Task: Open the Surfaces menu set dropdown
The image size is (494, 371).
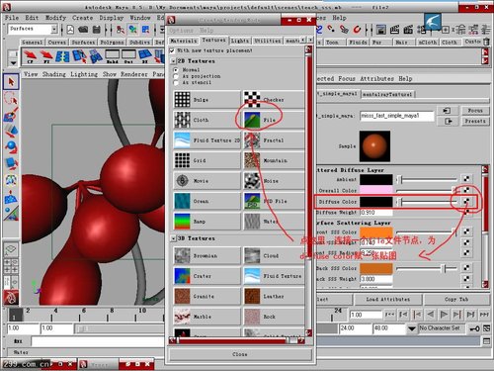Action: (x=54, y=29)
